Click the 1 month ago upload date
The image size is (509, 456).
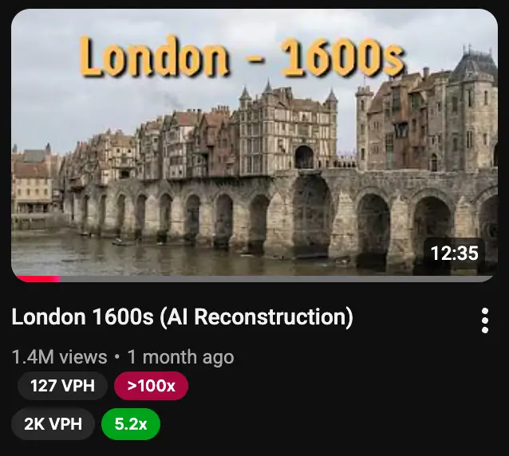pyautogui.click(x=180, y=357)
